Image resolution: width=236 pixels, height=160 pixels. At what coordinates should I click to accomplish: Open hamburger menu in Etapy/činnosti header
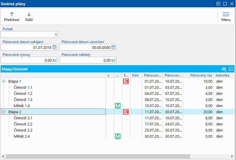point(231,69)
